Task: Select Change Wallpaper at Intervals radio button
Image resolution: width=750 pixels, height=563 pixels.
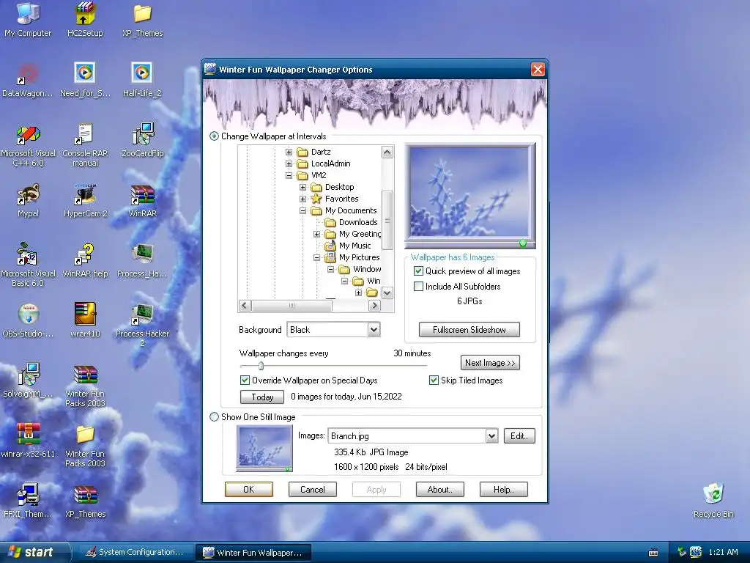Action: 215,136
